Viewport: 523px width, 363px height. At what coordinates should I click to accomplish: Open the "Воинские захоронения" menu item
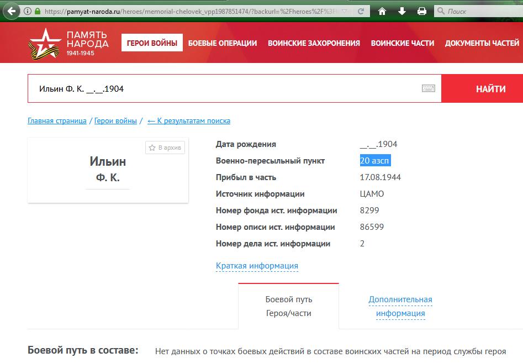point(314,43)
